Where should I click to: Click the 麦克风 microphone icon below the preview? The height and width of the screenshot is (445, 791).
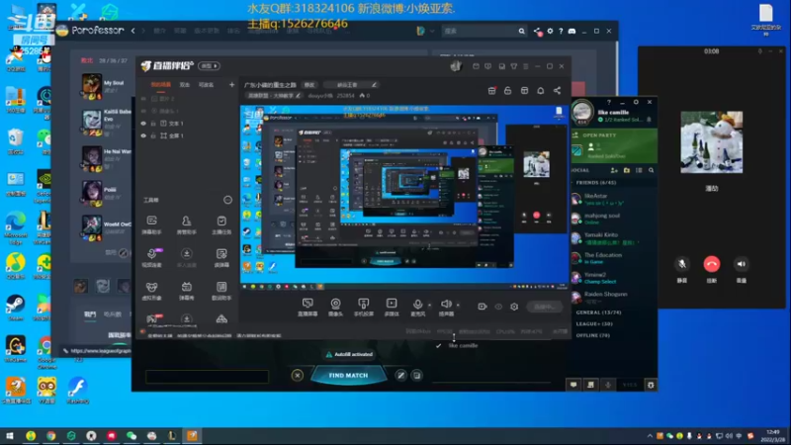(x=417, y=305)
